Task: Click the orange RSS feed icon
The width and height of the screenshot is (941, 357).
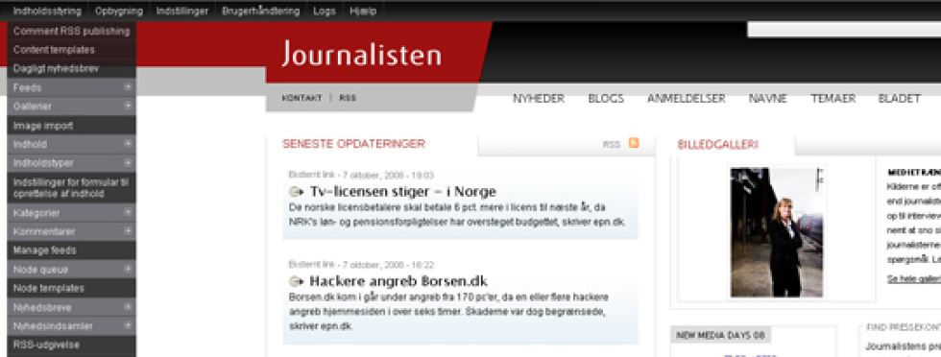Action: [x=634, y=143]
